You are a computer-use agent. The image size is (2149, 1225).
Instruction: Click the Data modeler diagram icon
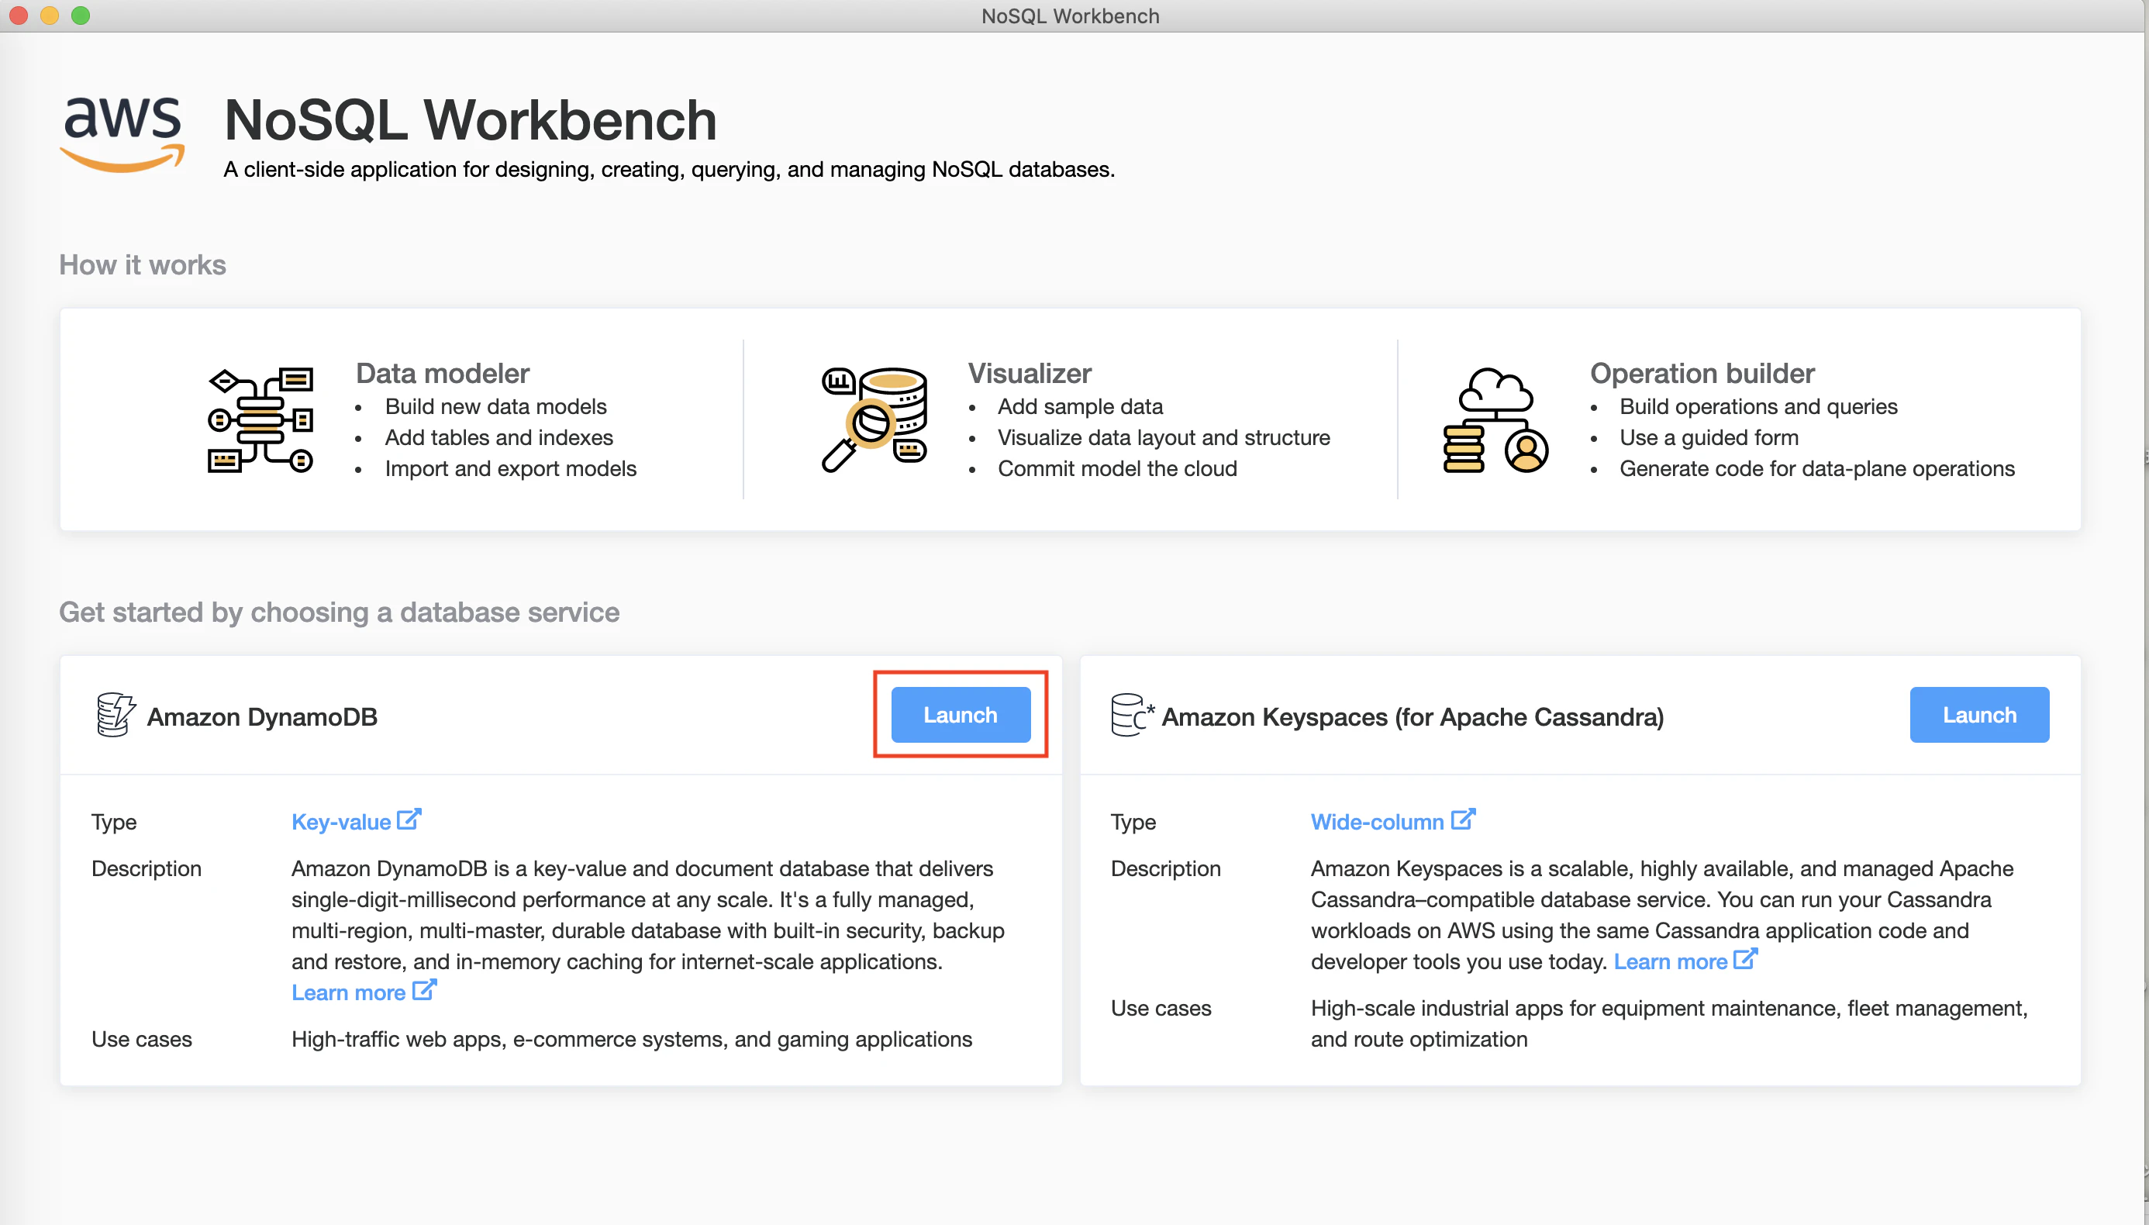coord(260,419)
